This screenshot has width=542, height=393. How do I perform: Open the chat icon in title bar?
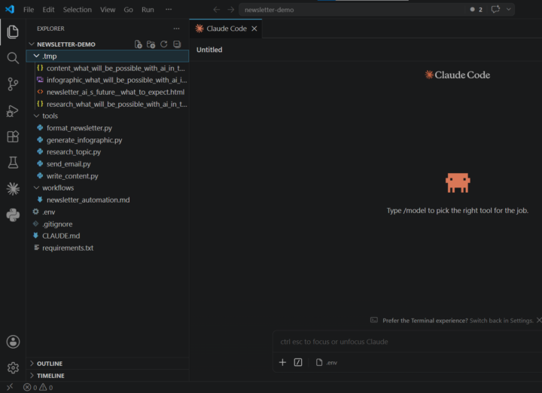coord(495,9)
